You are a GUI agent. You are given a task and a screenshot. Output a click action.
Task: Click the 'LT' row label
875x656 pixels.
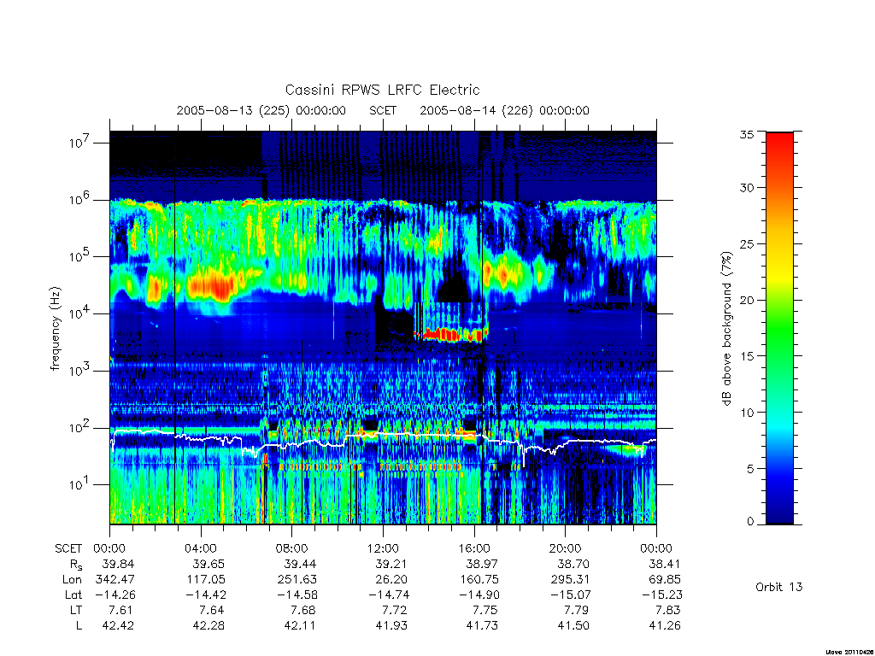[76, 610]
